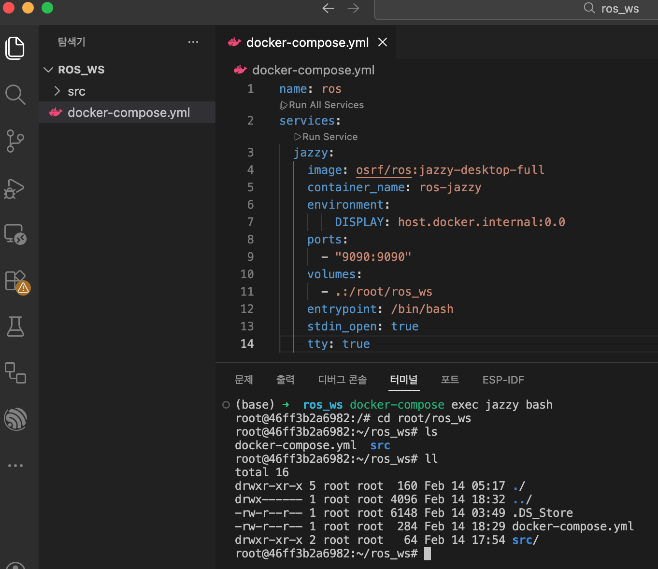Click the Run Service code lens

coord(326,137)
